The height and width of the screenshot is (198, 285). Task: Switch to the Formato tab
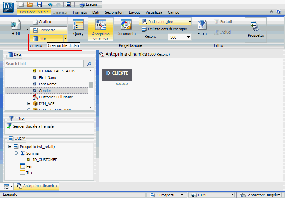click(x=80, y=12)
